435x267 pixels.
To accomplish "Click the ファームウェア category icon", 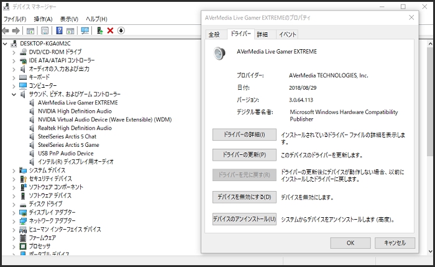I will tap(23, 238).
